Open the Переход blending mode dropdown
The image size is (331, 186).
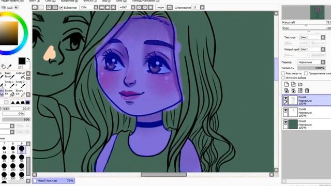pyautogui.click(x=323, y=62)
